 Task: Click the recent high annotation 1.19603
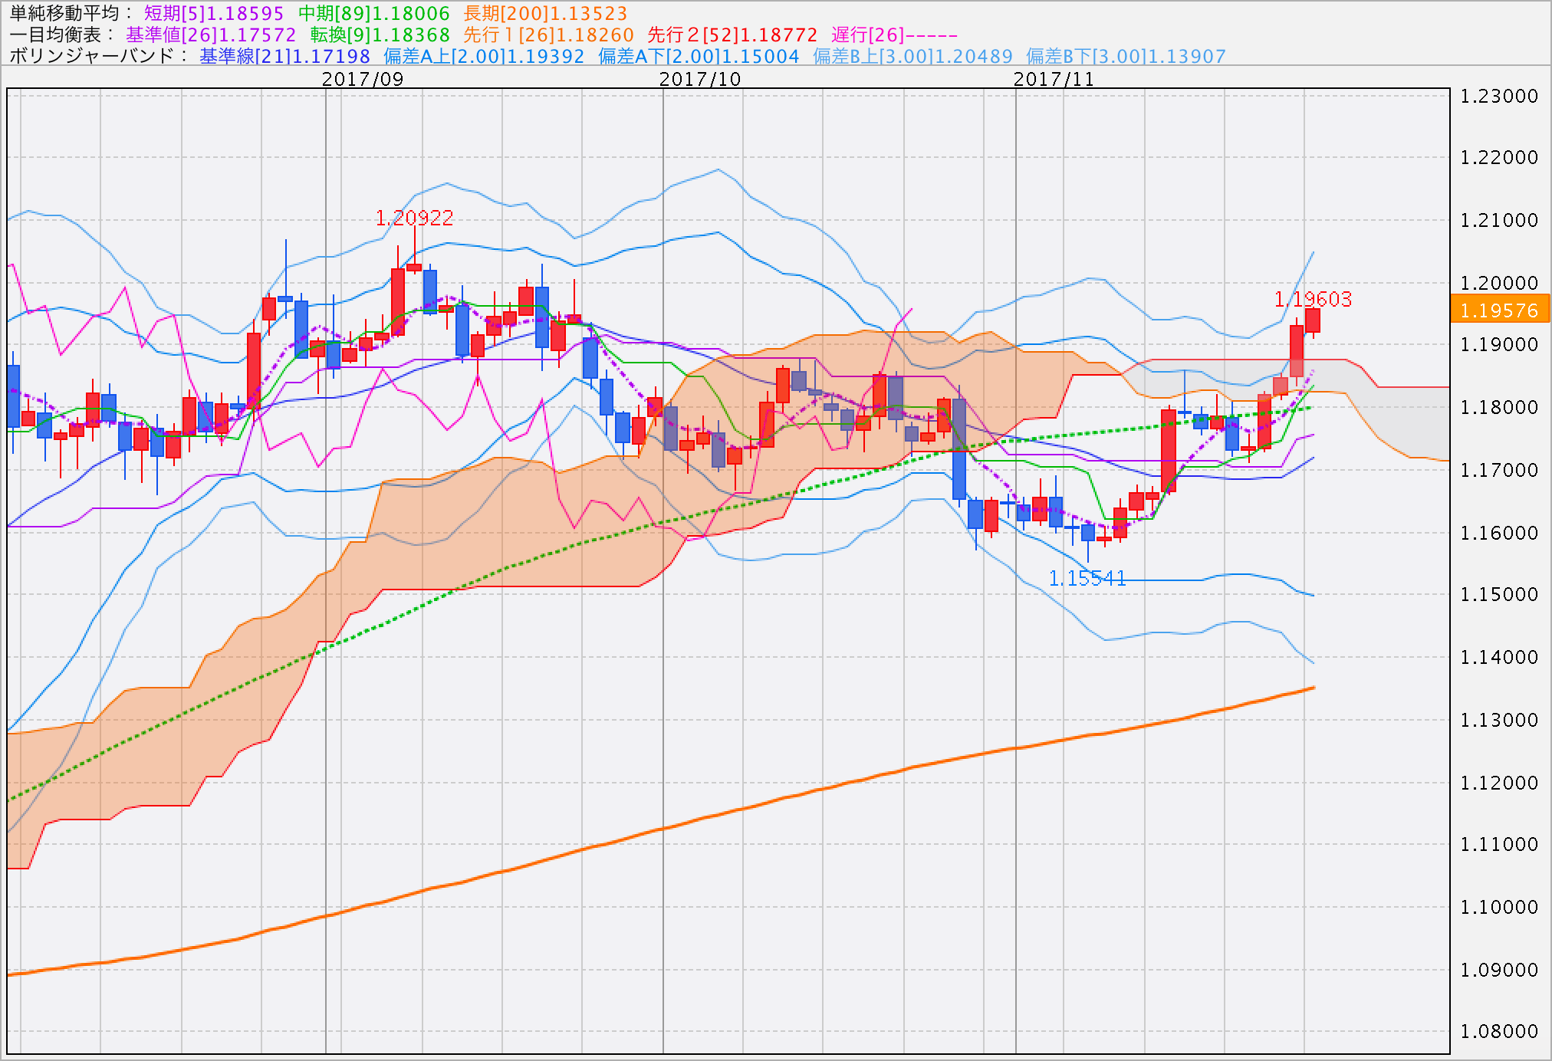click(x=1313, y=299)
